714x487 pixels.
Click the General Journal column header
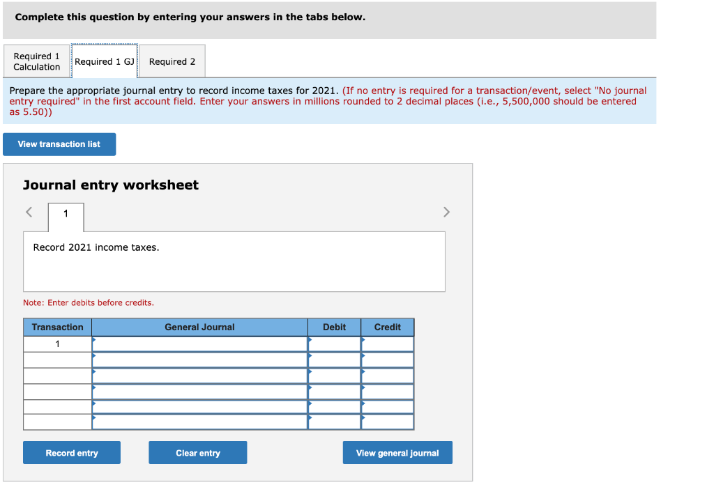[200, 327]
